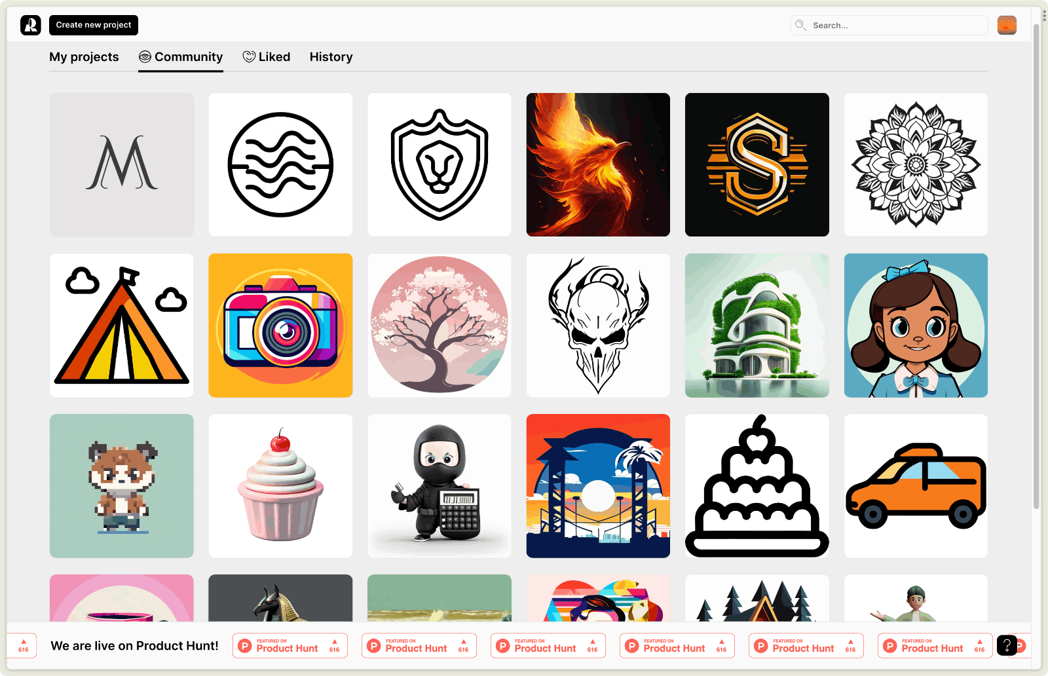Viewport: 1048px width, 676px height.
Task: Open the black outline cake thumbnail
Action: 757,486
